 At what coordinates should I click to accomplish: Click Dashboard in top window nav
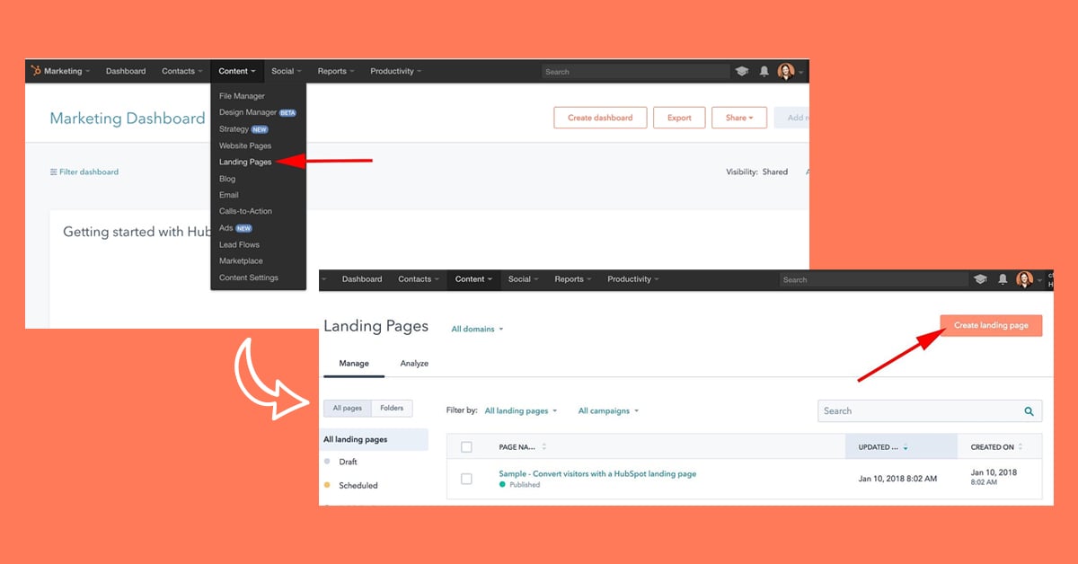point(126,71)
